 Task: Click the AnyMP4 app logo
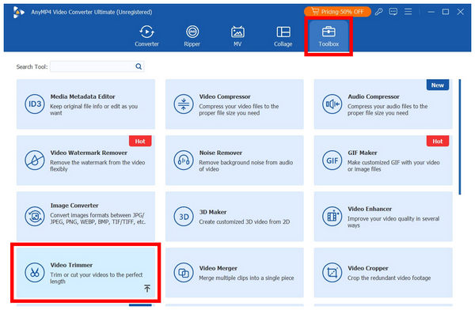[18, 12]
